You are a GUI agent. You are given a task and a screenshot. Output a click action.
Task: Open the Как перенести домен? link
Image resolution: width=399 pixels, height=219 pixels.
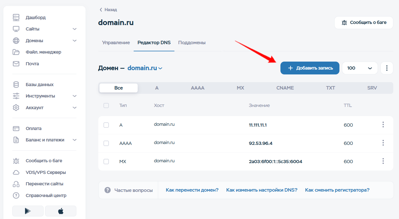192,190
